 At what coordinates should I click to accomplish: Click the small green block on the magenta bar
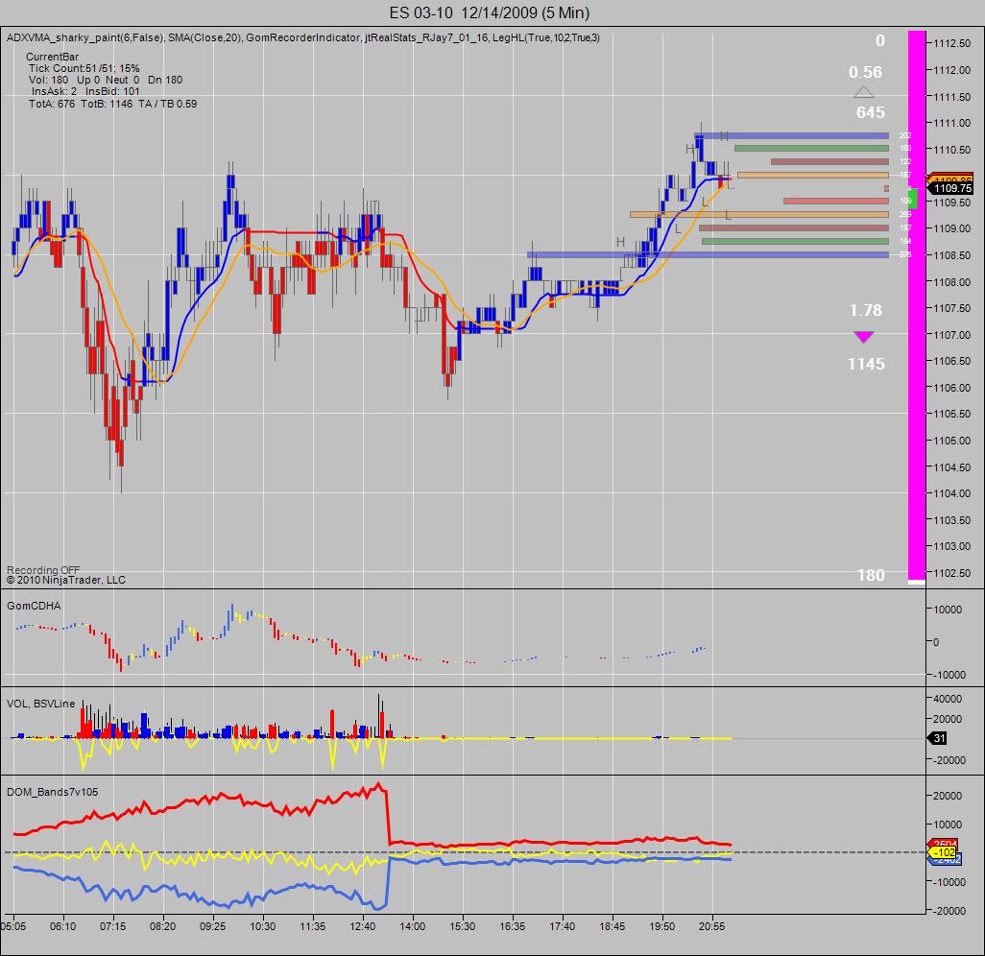click(913, 199)
